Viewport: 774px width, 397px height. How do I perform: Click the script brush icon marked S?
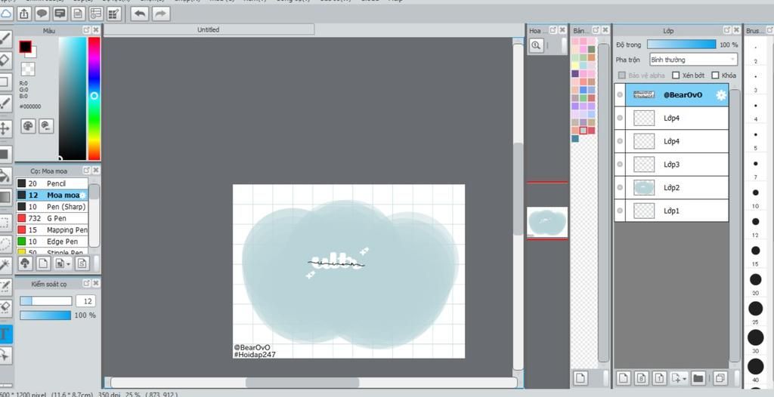point(82,263)
